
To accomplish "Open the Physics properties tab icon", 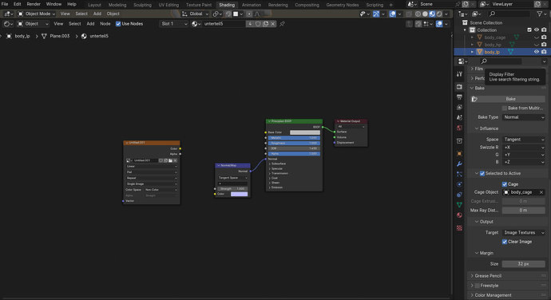I will 459,184.
